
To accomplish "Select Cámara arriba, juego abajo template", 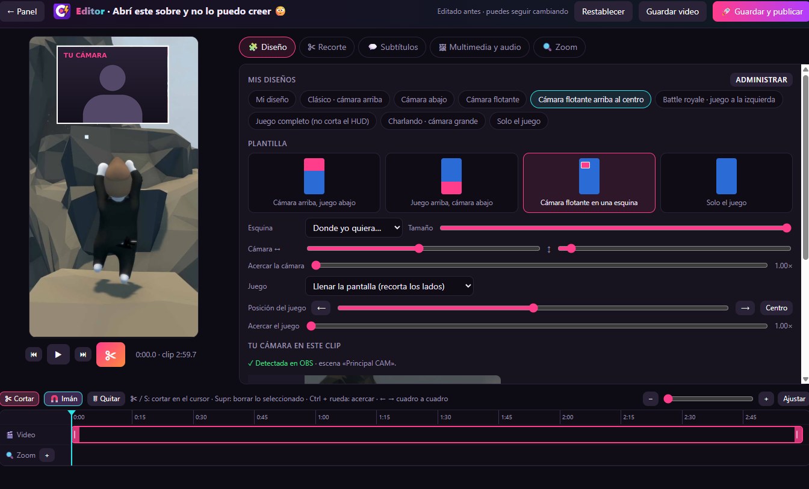I will (x=314, y=183).
